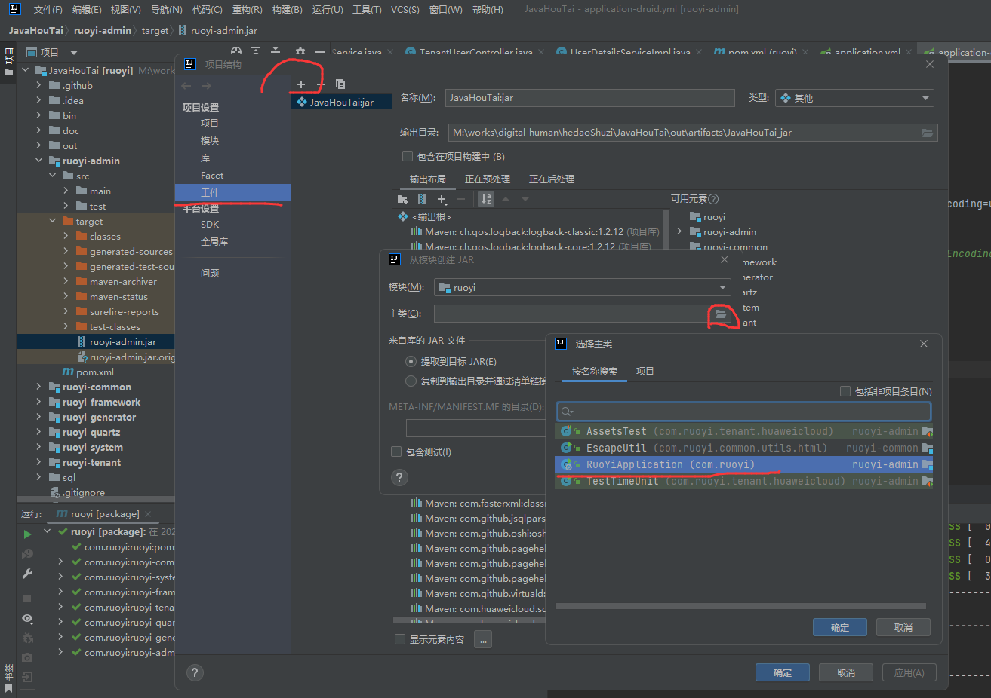Open help in the Project Structure dialog
991x698 pixels.
click(x=195, y=673)
